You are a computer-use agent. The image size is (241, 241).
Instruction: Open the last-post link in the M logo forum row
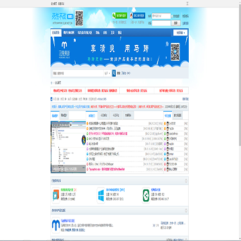click(173, 223)
